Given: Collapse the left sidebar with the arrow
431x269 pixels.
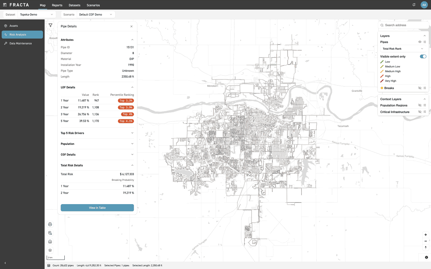Looking at the screenshot, I should (x=5, y=263).
